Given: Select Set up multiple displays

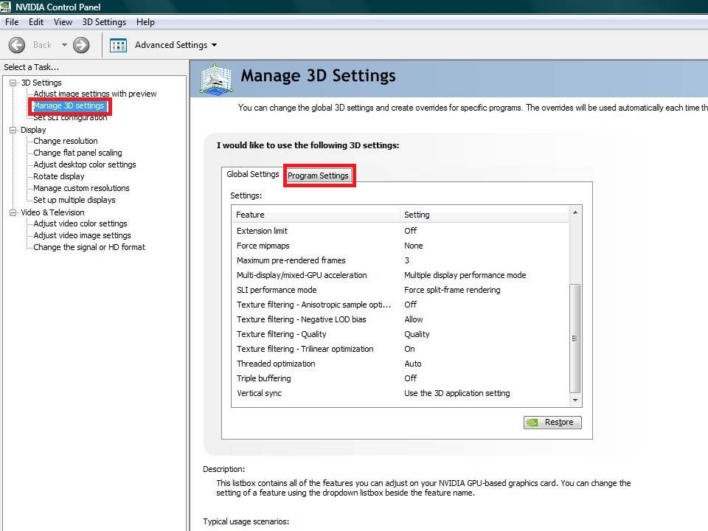Looking at the screenshot, I should 74,200.
